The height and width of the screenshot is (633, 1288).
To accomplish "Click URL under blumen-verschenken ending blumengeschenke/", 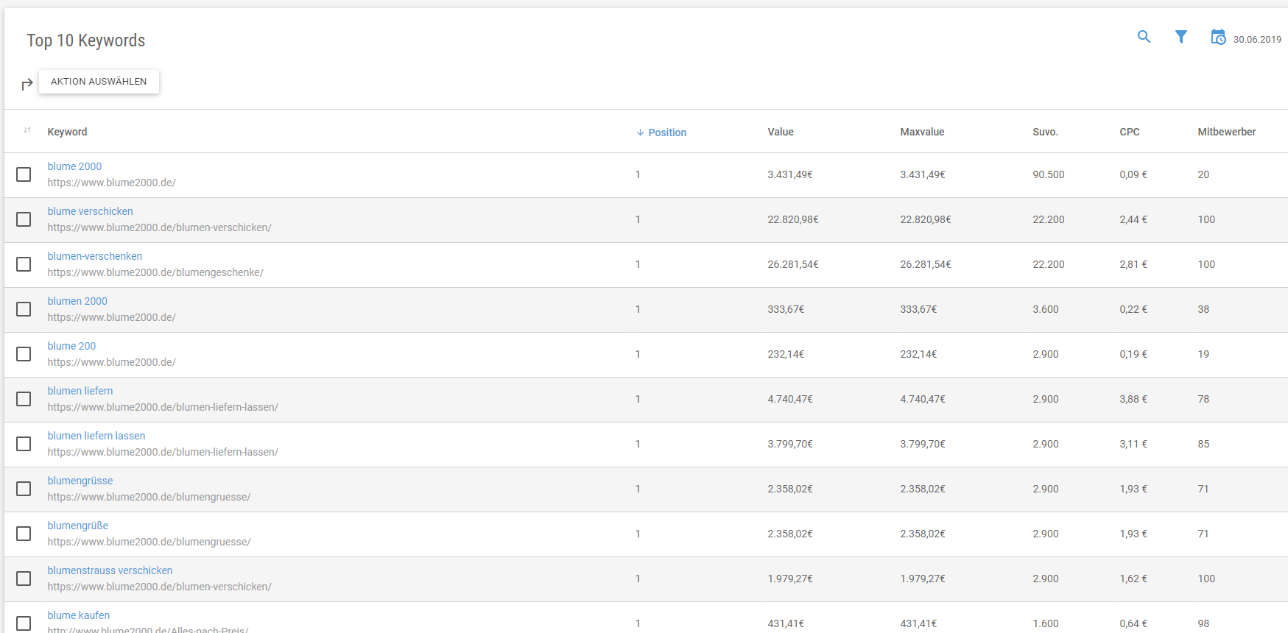I will pyautogui.click(x=155, y=272).
